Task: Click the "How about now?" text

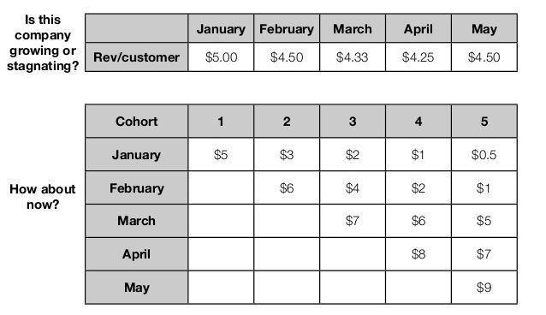Action: click(43, 197)
